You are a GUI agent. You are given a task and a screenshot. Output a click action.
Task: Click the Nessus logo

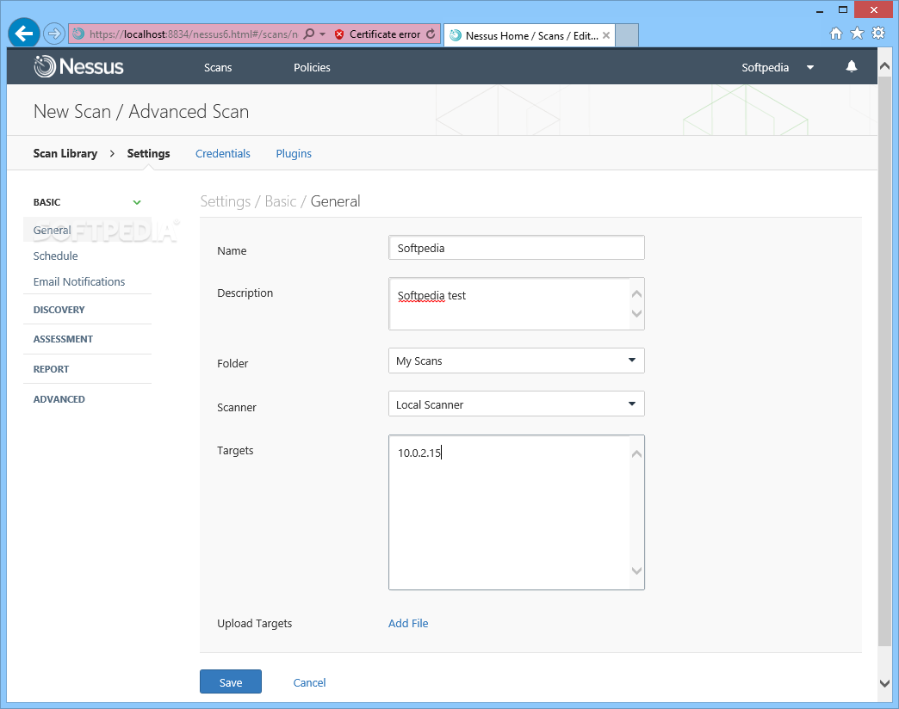(78, 66)
